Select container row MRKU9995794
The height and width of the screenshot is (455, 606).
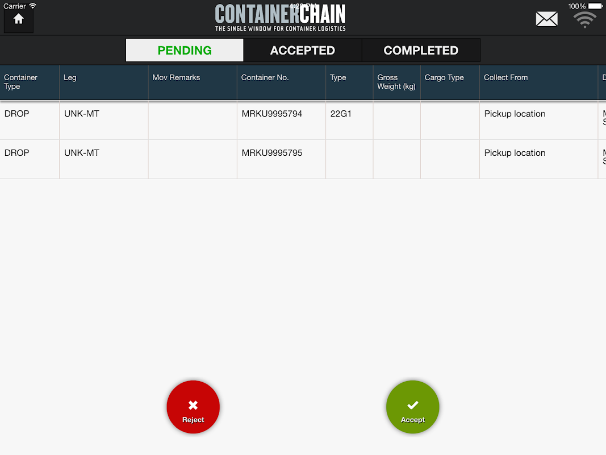pos(303,121)
